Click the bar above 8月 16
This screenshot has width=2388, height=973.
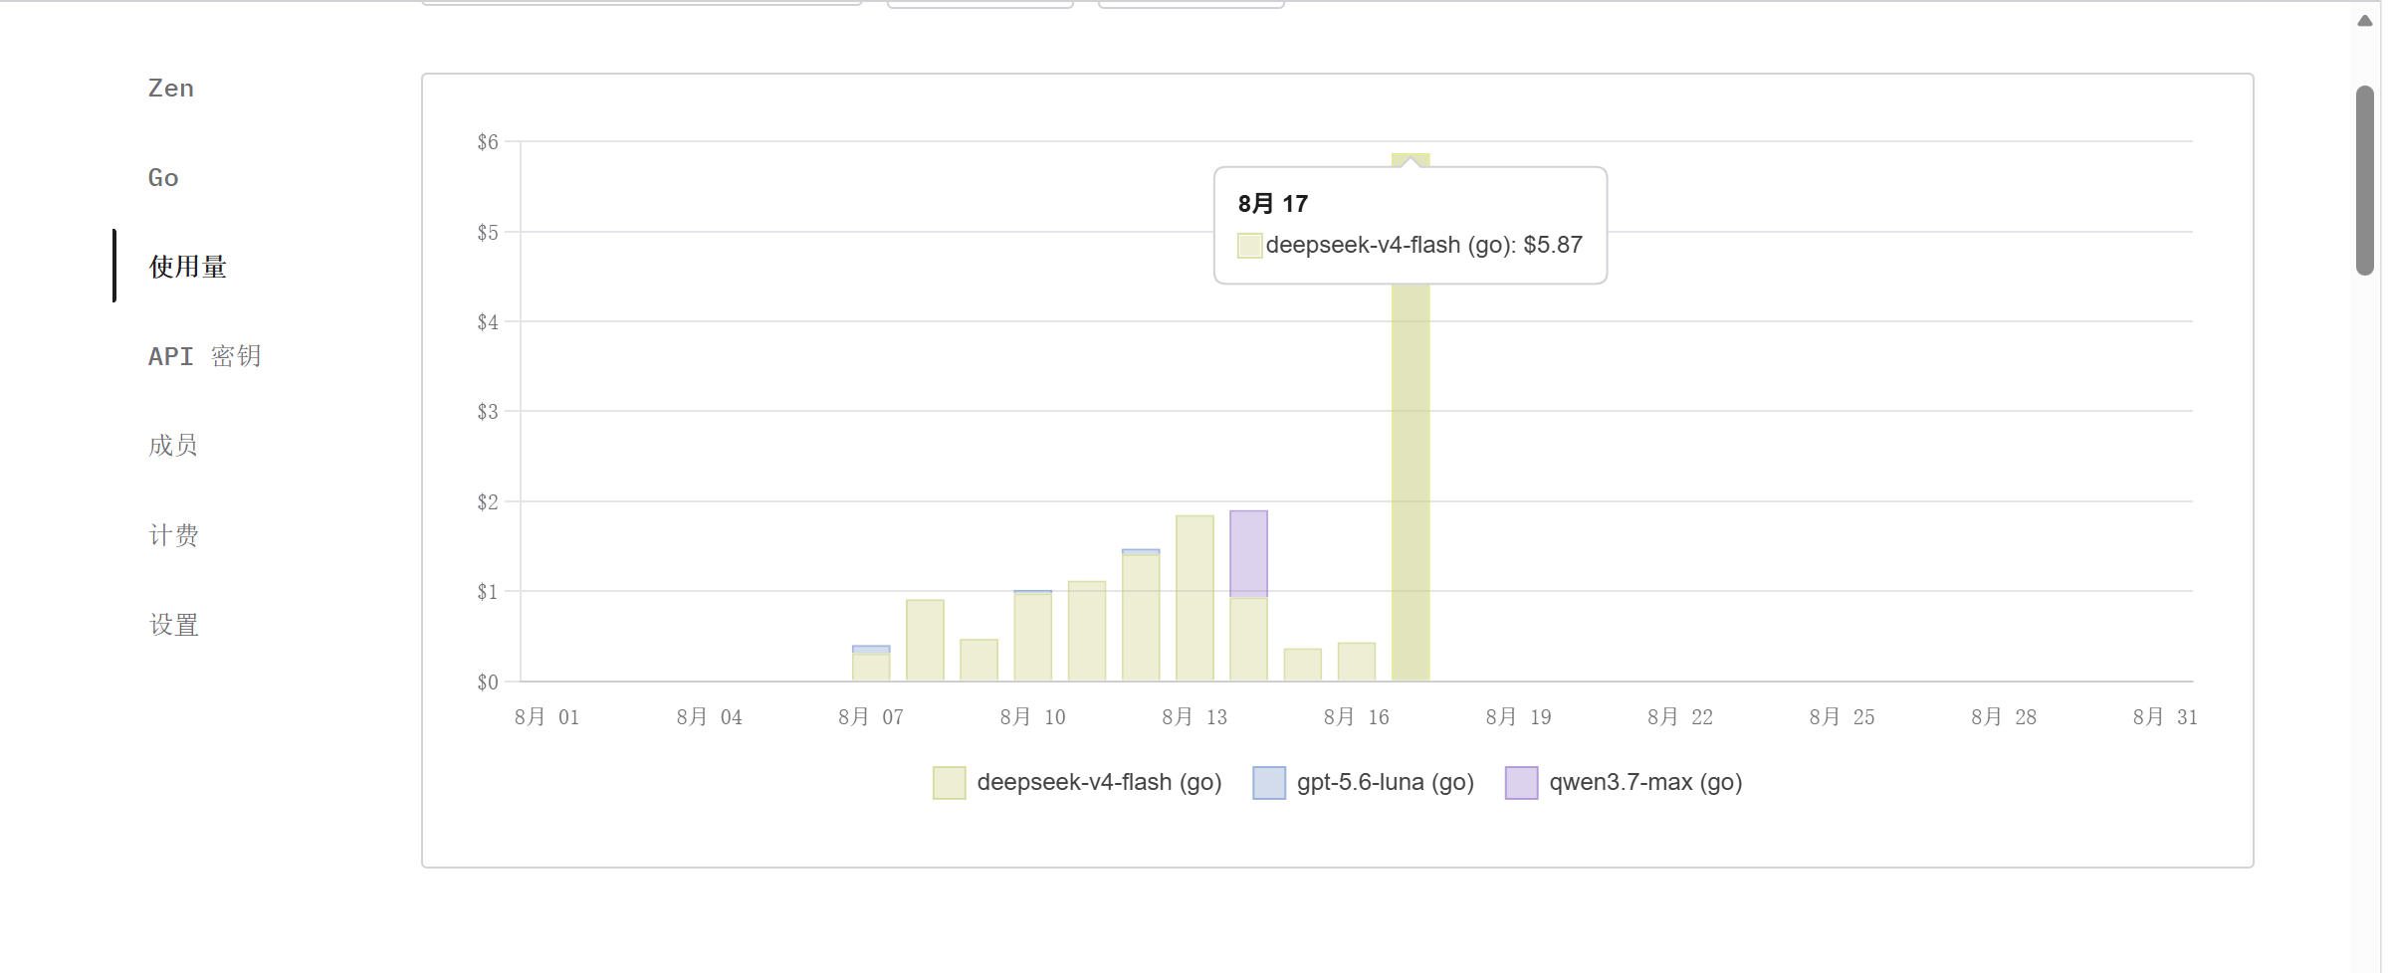point(1356,662)
